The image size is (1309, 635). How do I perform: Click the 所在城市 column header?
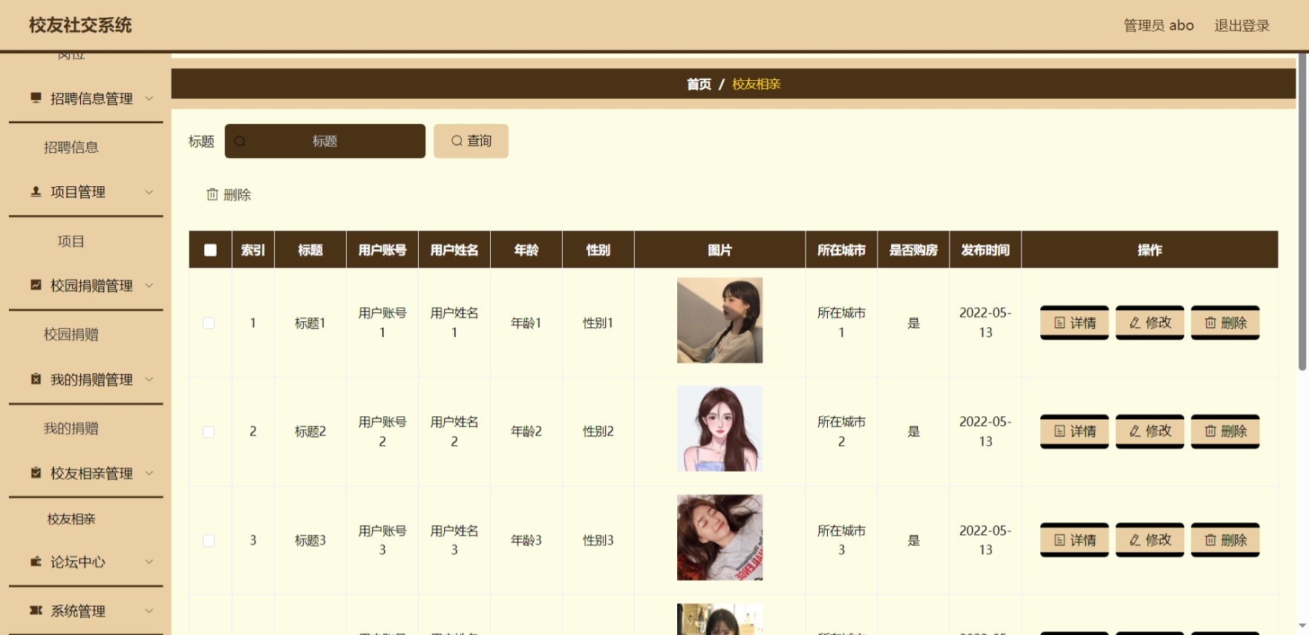point(841,250)
